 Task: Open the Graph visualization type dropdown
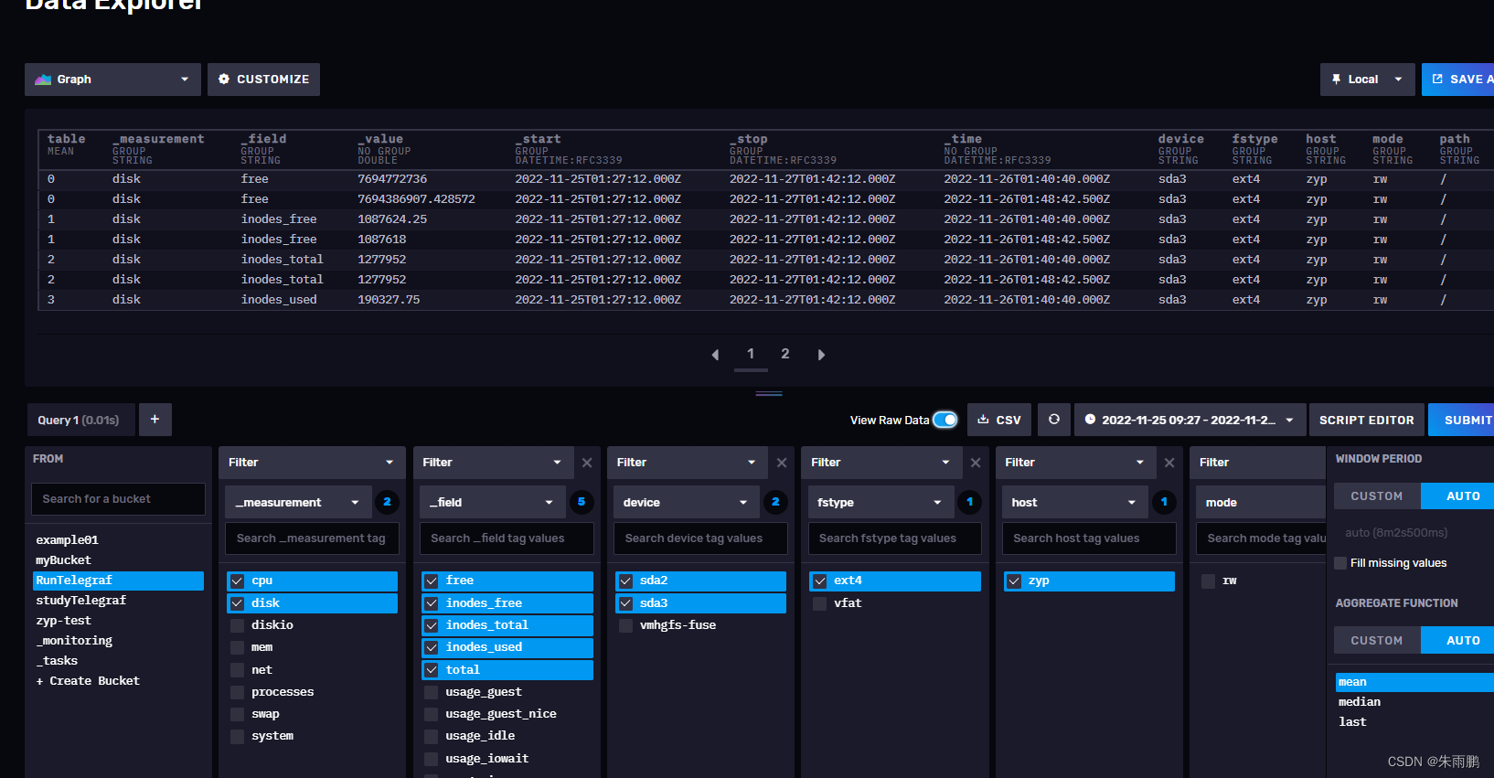click(x=112, y=80)
